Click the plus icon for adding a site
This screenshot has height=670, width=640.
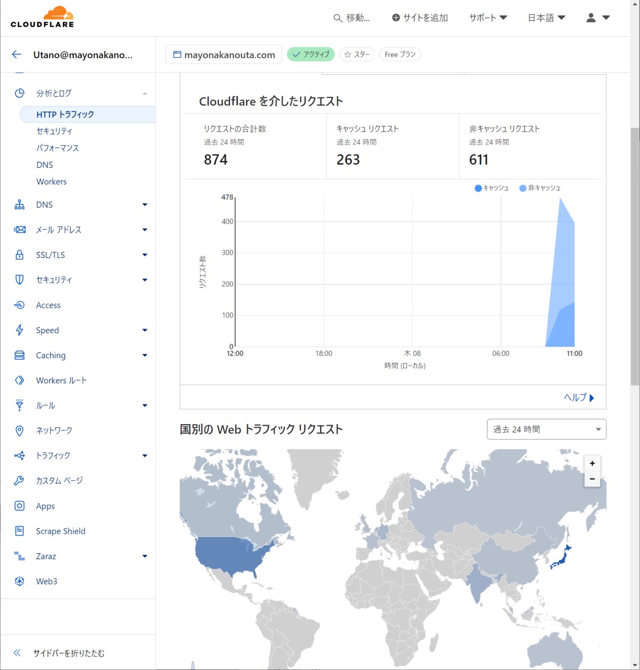[x=396, y=18]
